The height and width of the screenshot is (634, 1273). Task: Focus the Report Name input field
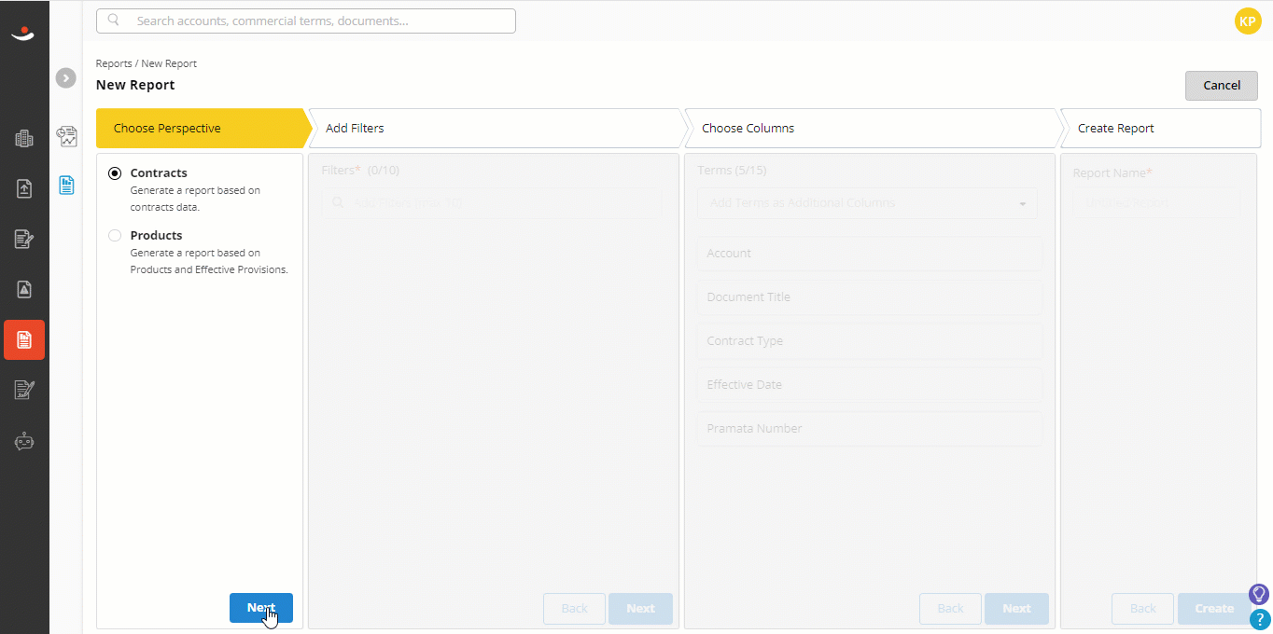1156,203
